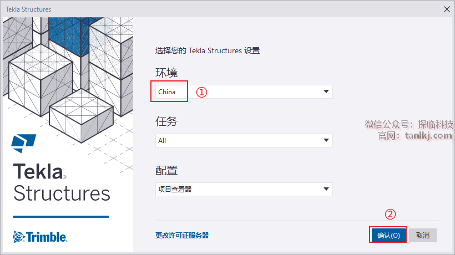
Task: Select the China environment value field
Action: 167,92
